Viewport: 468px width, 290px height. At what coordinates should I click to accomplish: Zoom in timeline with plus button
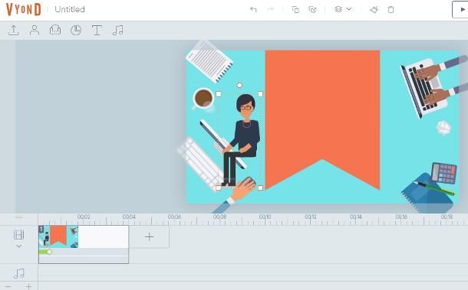(x=28, y=287)
